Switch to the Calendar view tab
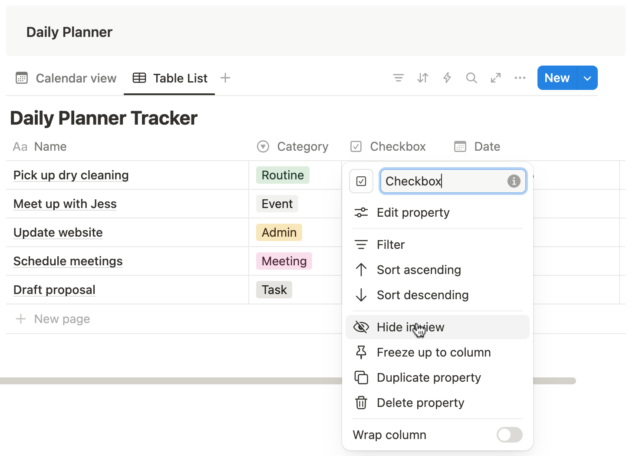Viewport: 636px width, 456px height. pos(66,78)
